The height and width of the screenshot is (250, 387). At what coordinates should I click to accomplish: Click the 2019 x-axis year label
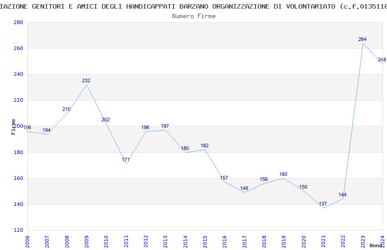pyautogui.click(x=284, y=242)
